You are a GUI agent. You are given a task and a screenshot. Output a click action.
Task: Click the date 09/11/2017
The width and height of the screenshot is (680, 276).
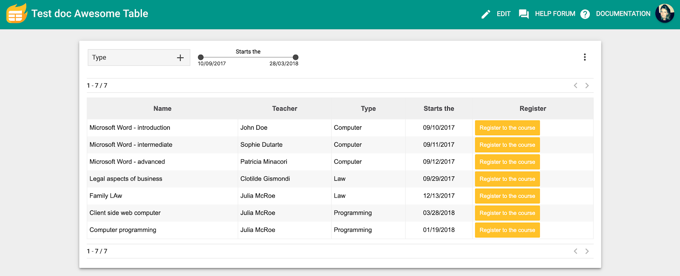coord(439,145)
